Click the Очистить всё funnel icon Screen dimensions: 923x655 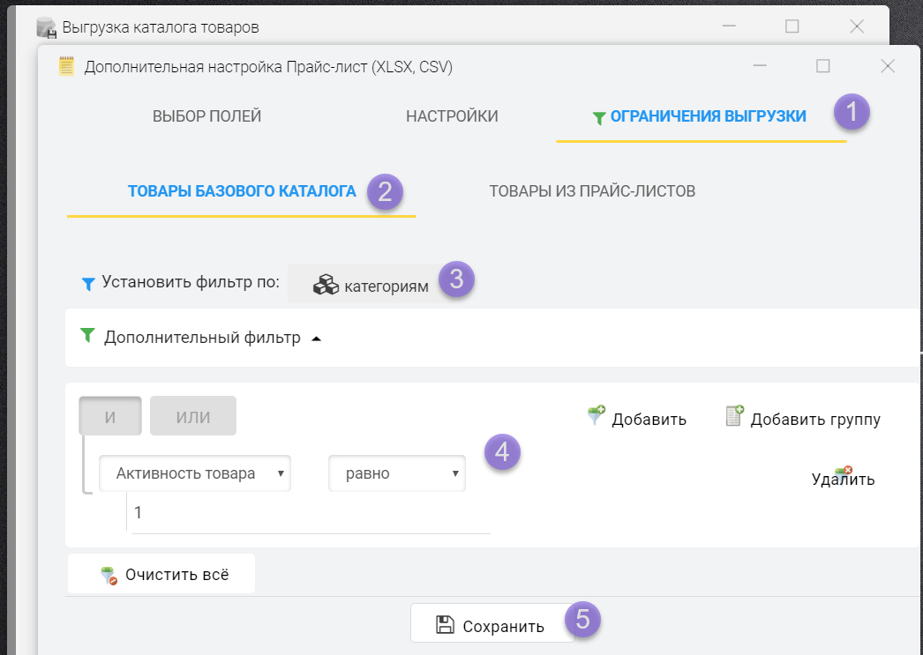click(x=109, y=576)
